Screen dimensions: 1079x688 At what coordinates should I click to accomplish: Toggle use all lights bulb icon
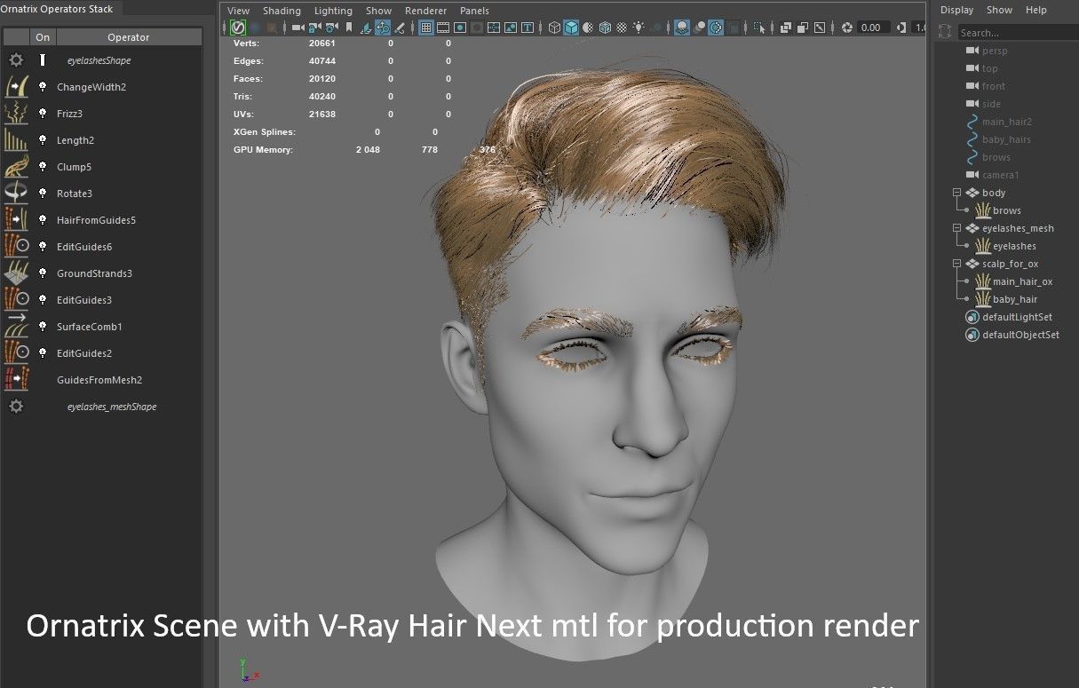[x=639, y=28]
